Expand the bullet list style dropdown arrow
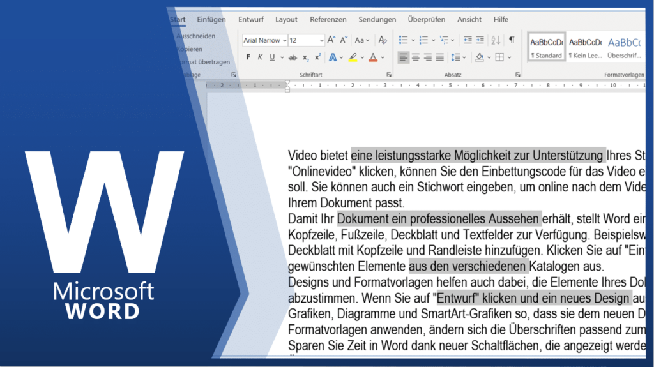The image size is (654, 367). [x=412, y=40]
